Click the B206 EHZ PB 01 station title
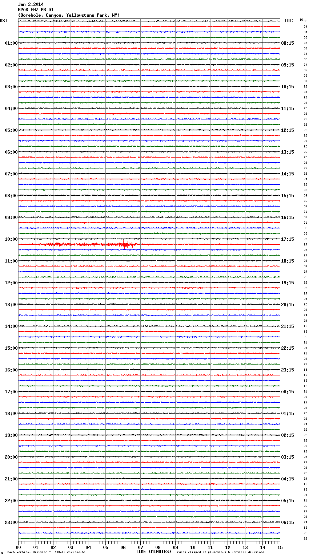 coord(36,10)
